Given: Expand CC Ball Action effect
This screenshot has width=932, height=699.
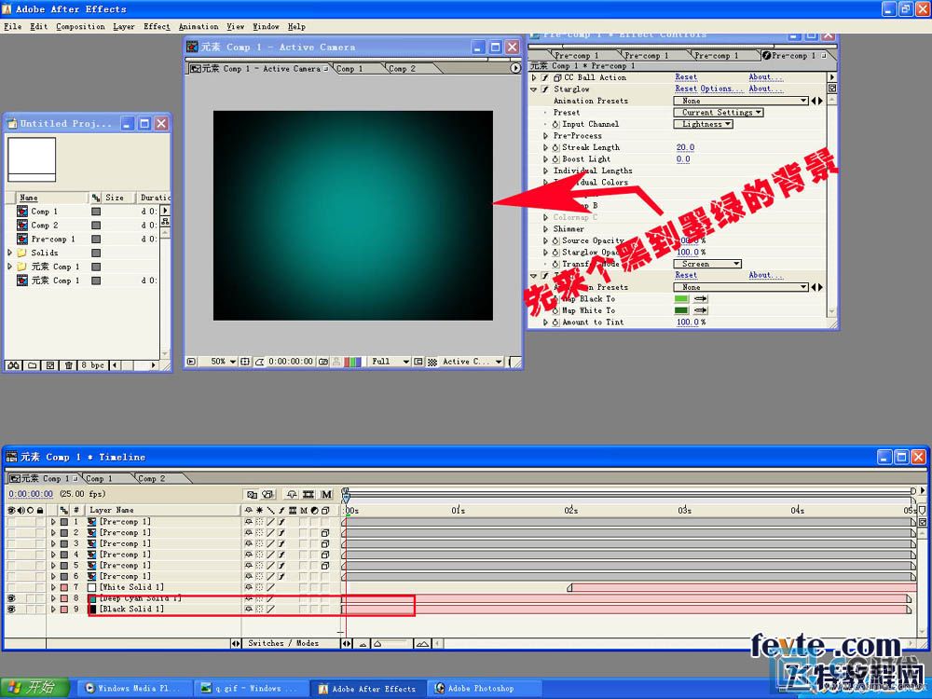Looking at the screenshot, I should [534, 77].
